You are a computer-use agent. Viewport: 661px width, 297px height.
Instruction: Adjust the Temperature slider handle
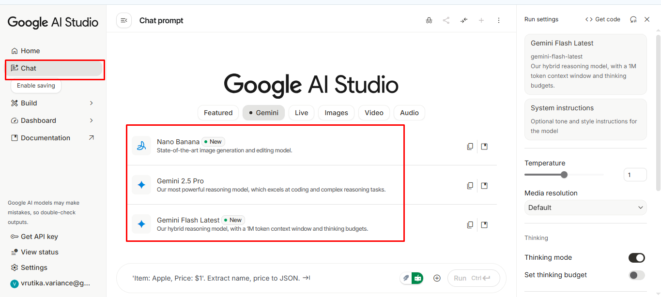pos(564,175)
